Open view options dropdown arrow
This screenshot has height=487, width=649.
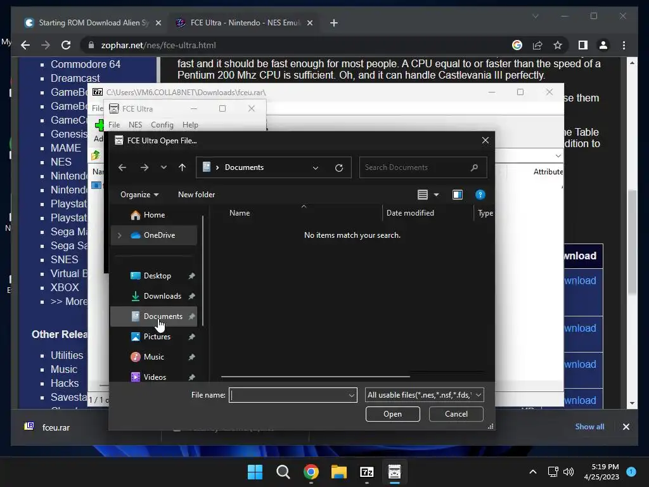436,195
